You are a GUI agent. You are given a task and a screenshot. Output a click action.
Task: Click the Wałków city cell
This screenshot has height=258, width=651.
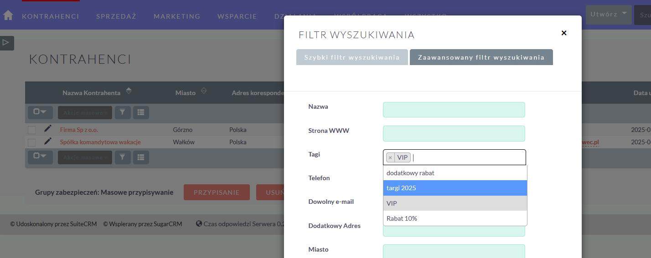coord(184,142)
